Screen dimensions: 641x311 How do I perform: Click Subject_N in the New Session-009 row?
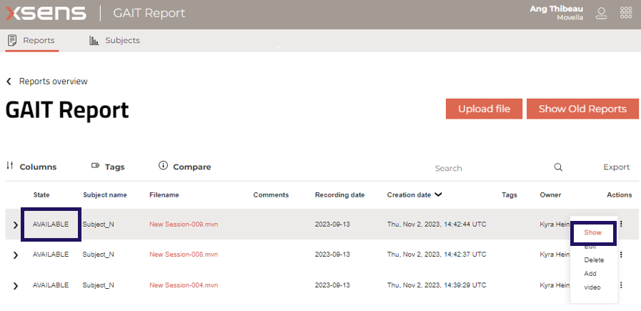tap(98, 224)
